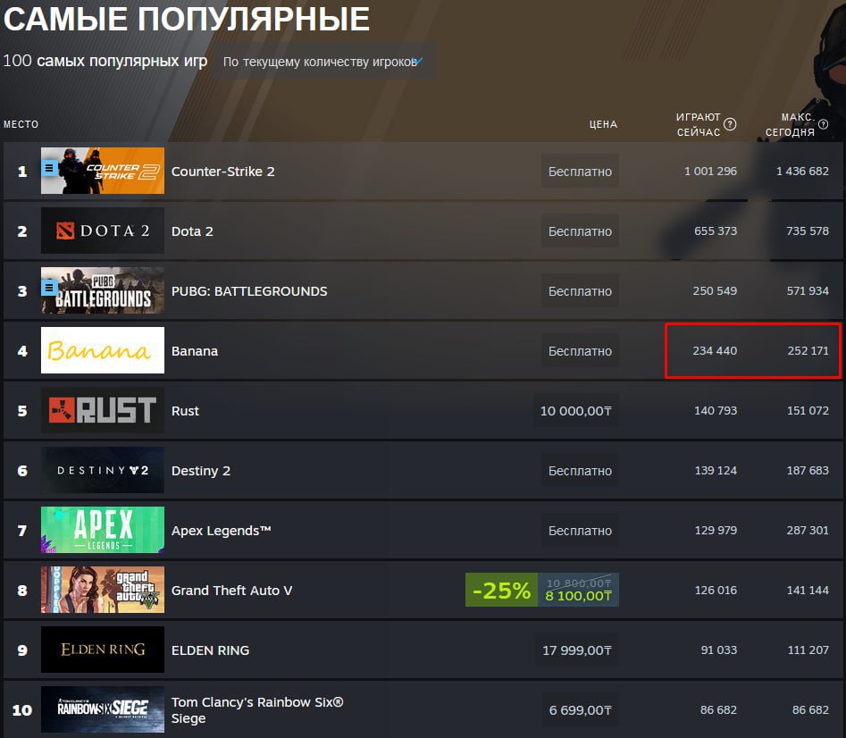
Task: Open Apex Legends cover image
Action: (x=103, y=530)
